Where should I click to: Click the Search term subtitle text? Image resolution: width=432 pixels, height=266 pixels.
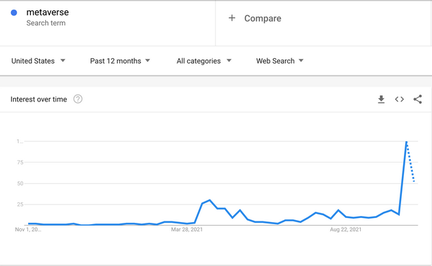[x=46, y=23]
